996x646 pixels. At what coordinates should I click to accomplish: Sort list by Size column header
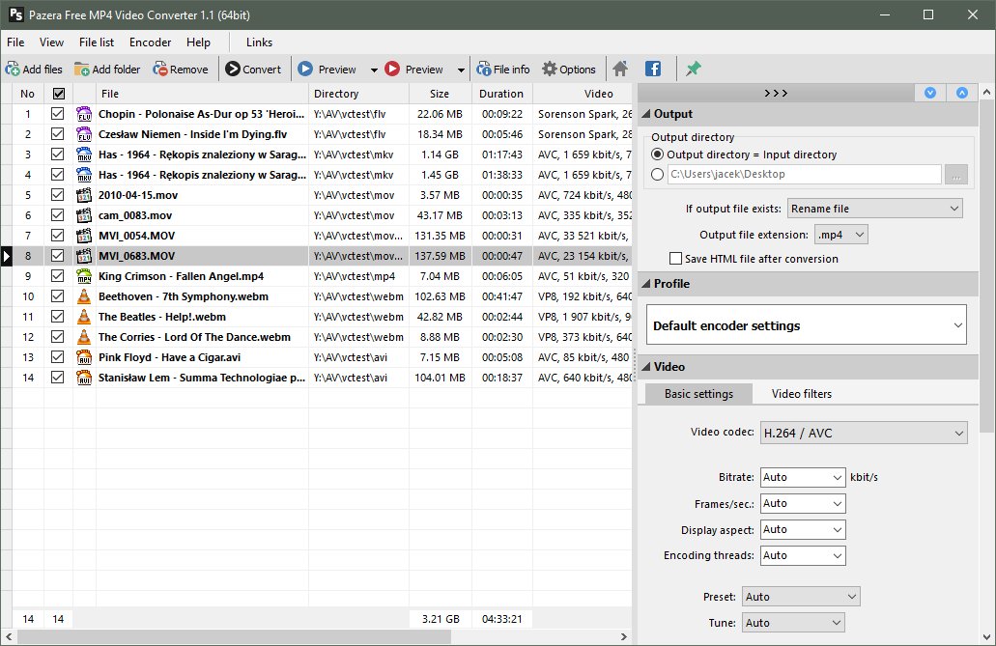440,94
